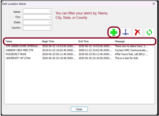Open the Name filter dropdown
The height and width of the screenshot is (116, 159).
coord(37,11)
